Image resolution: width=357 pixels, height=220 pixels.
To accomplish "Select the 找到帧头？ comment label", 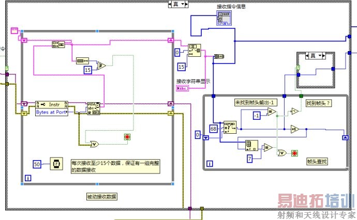I will (318, 103).
